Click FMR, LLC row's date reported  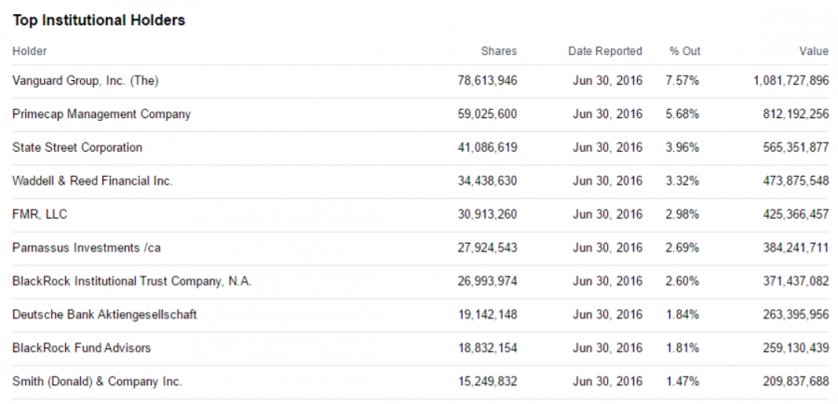point(608,214)
